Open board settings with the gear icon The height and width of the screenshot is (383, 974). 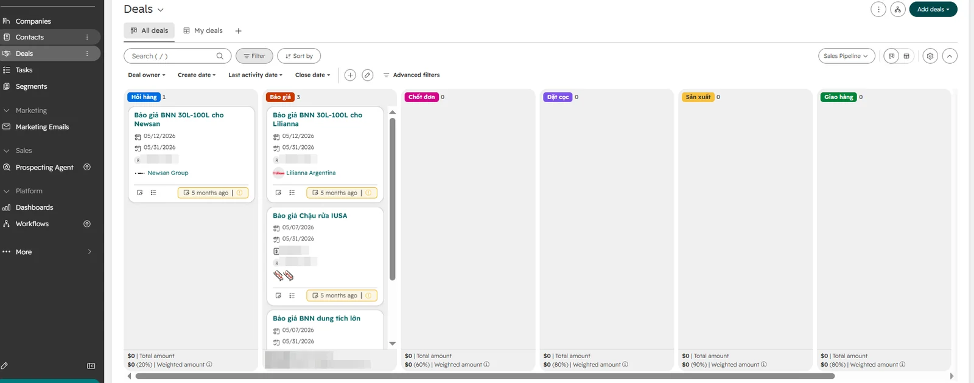pos(930,56)
